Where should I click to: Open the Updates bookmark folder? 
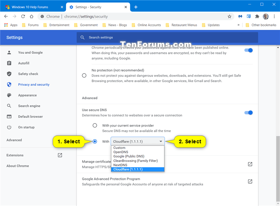(x=211, y=25)
